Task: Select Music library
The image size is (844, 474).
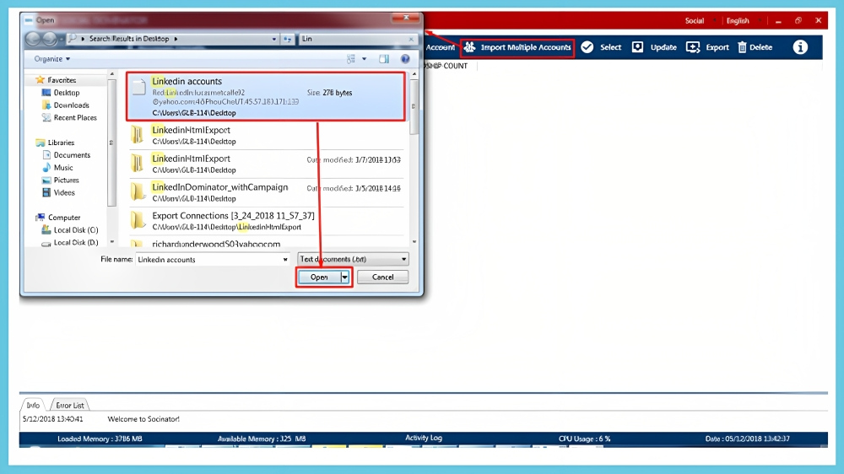Action: pos(57,167)
